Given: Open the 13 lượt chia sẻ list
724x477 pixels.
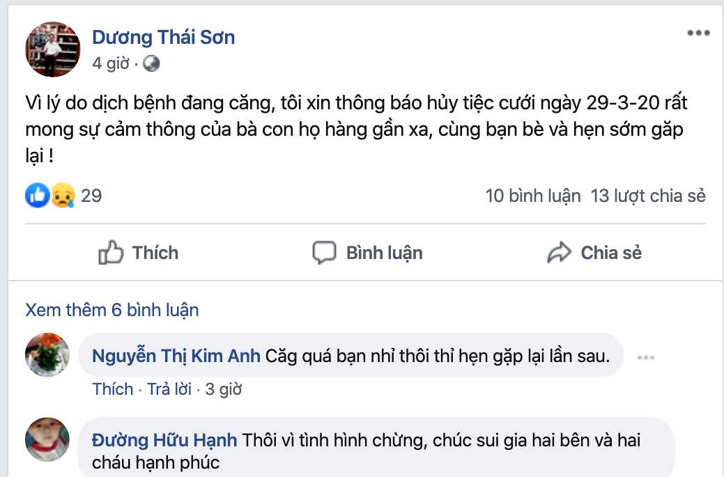Looking at the screenshot, I should tap(648, 196).
